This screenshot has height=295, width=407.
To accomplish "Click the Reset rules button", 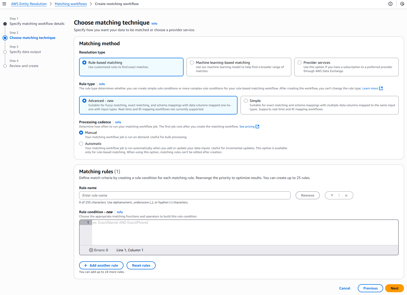I will 141,265.
